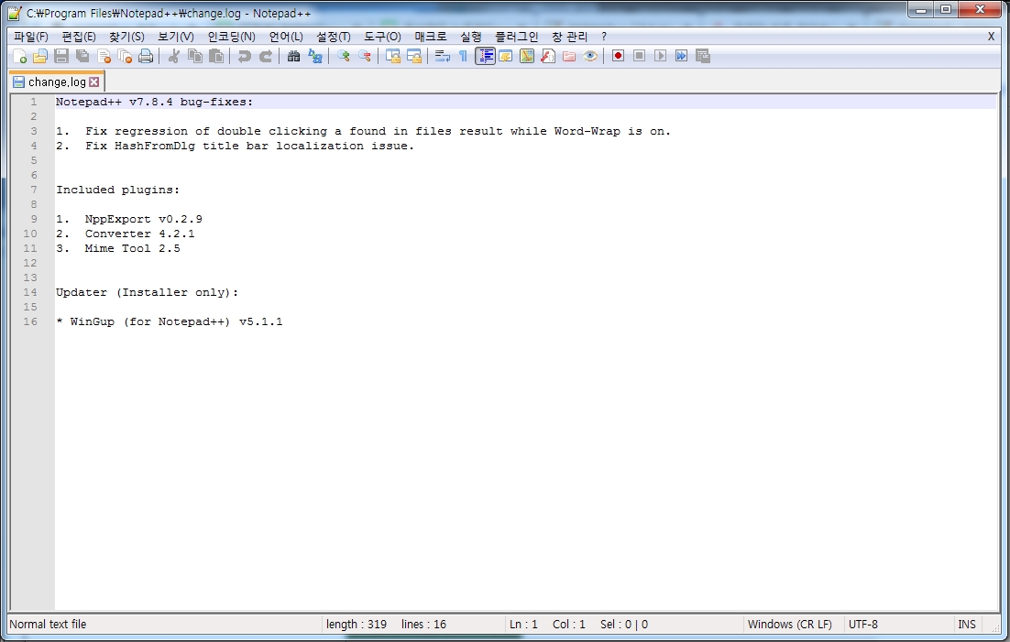Toggle Word Wrap toolbar button
Viewport: 1010px width, 642px height.
click(443, 56)
